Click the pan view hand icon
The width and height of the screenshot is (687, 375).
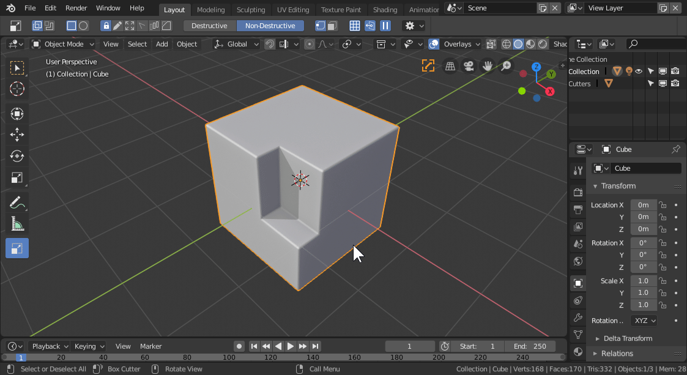[x=488, y=66]
